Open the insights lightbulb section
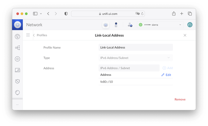 (17, 92)
